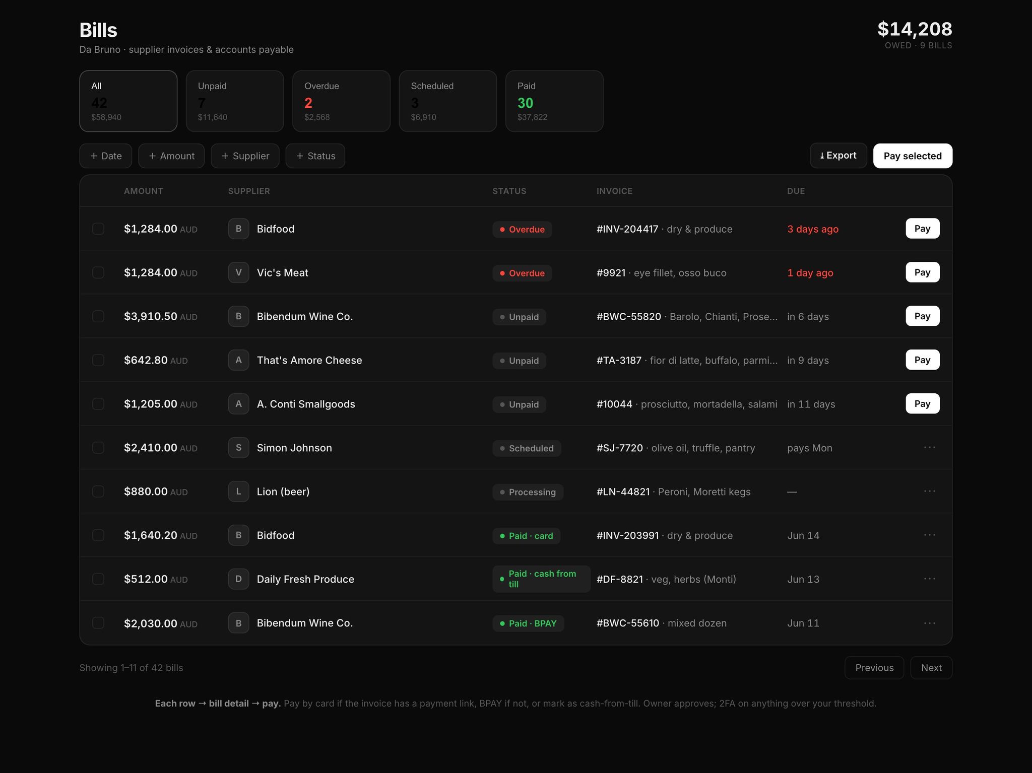Pay the A. Conti Smallgoods bill
The width and height of the screenshot is (1032, 773).
(x=923, y=404)
